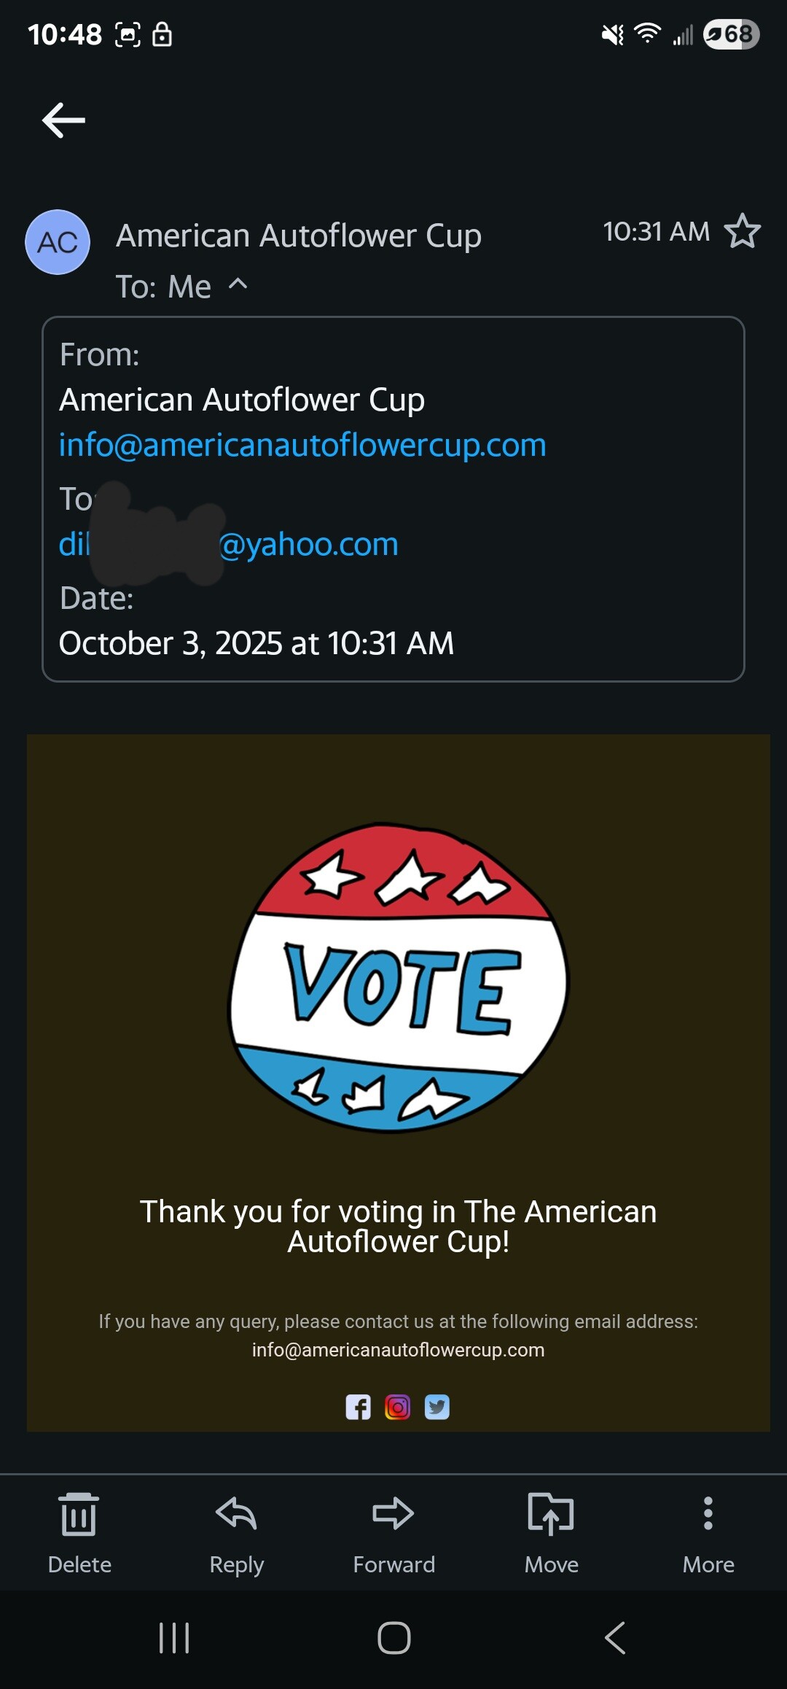Open the Instagram social icon

click(397, 1407)
